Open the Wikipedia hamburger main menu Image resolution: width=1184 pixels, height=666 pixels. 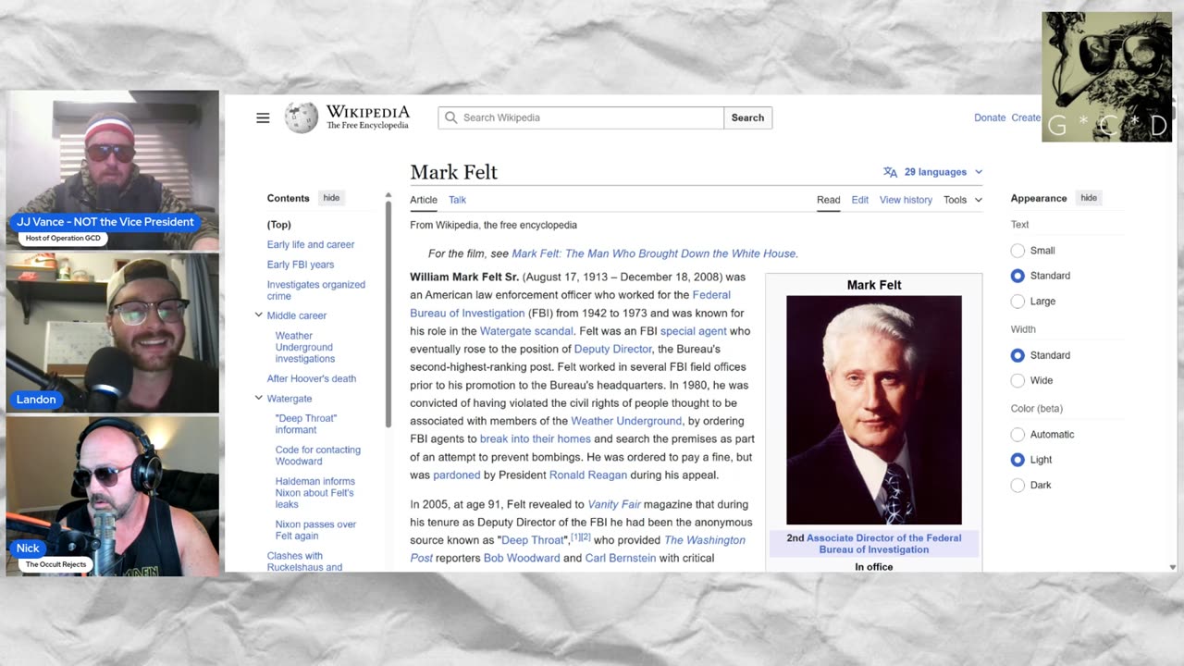(263, 117)
